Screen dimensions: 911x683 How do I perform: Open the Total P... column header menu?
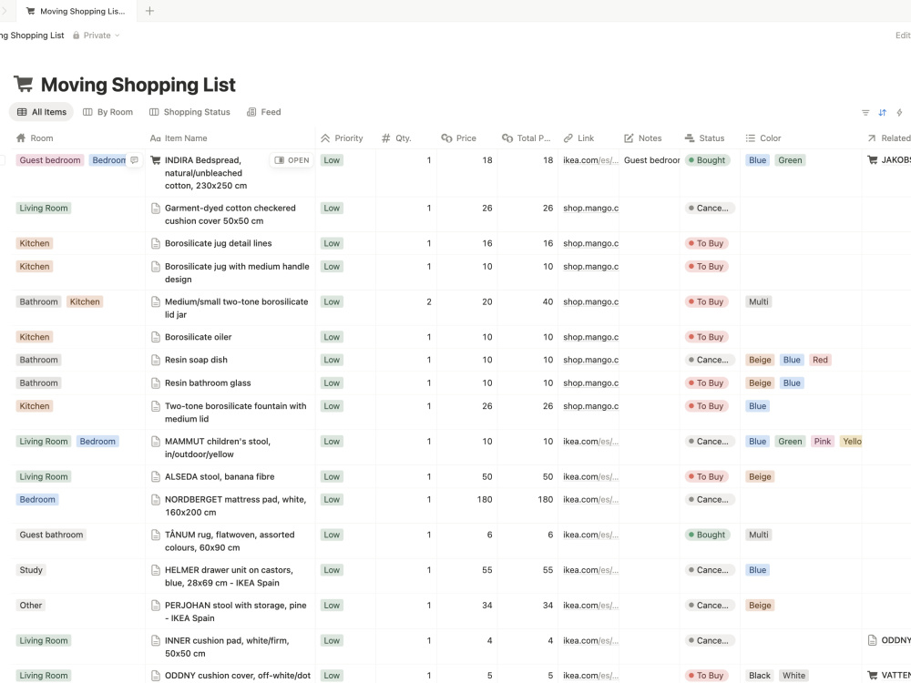tap(527, 138)
